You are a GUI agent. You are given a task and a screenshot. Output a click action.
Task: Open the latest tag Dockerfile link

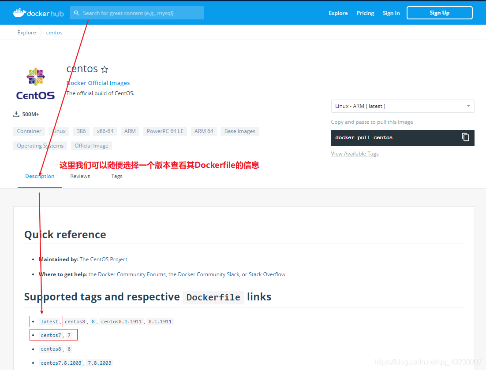49,322
